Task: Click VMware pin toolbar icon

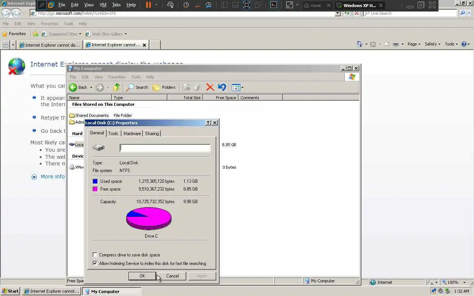Action: point(42,5)
